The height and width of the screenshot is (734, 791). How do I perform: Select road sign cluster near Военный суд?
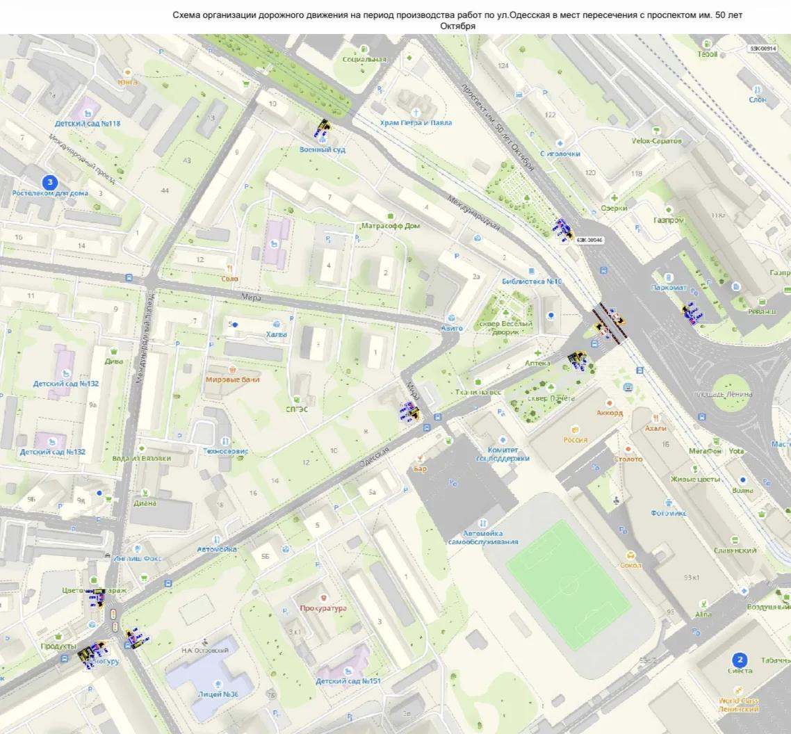click(322, 129)
